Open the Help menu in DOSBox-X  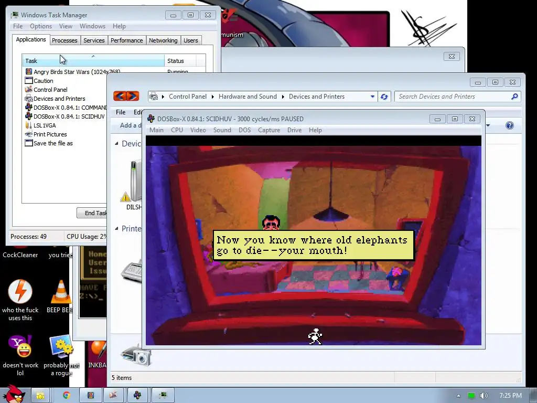[315, 130]
